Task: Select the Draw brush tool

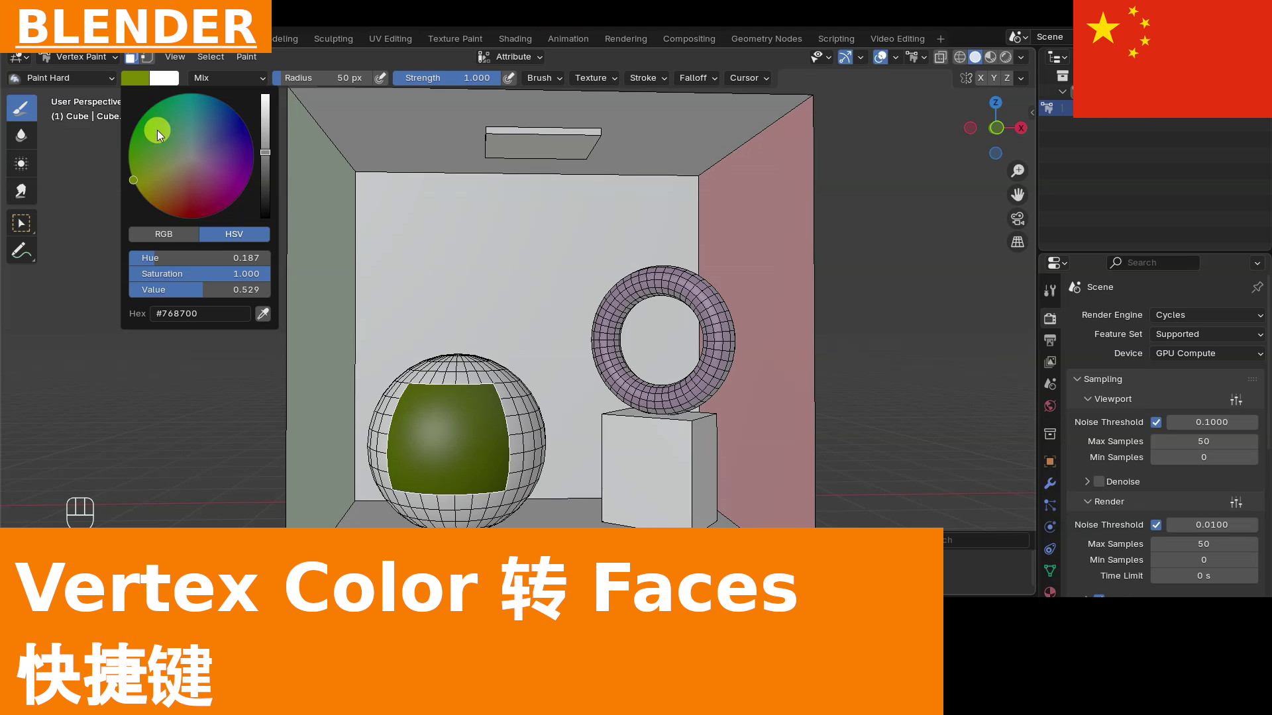Action: click(x=21, y=108)
